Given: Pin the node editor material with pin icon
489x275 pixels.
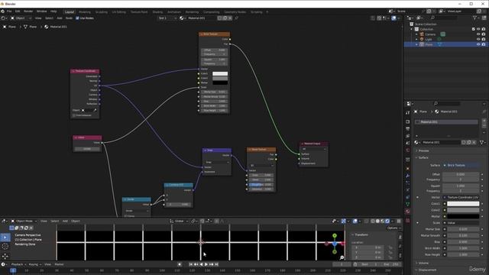Looking at the screenshot, I should pyautogui.click(x=236, y=18).
